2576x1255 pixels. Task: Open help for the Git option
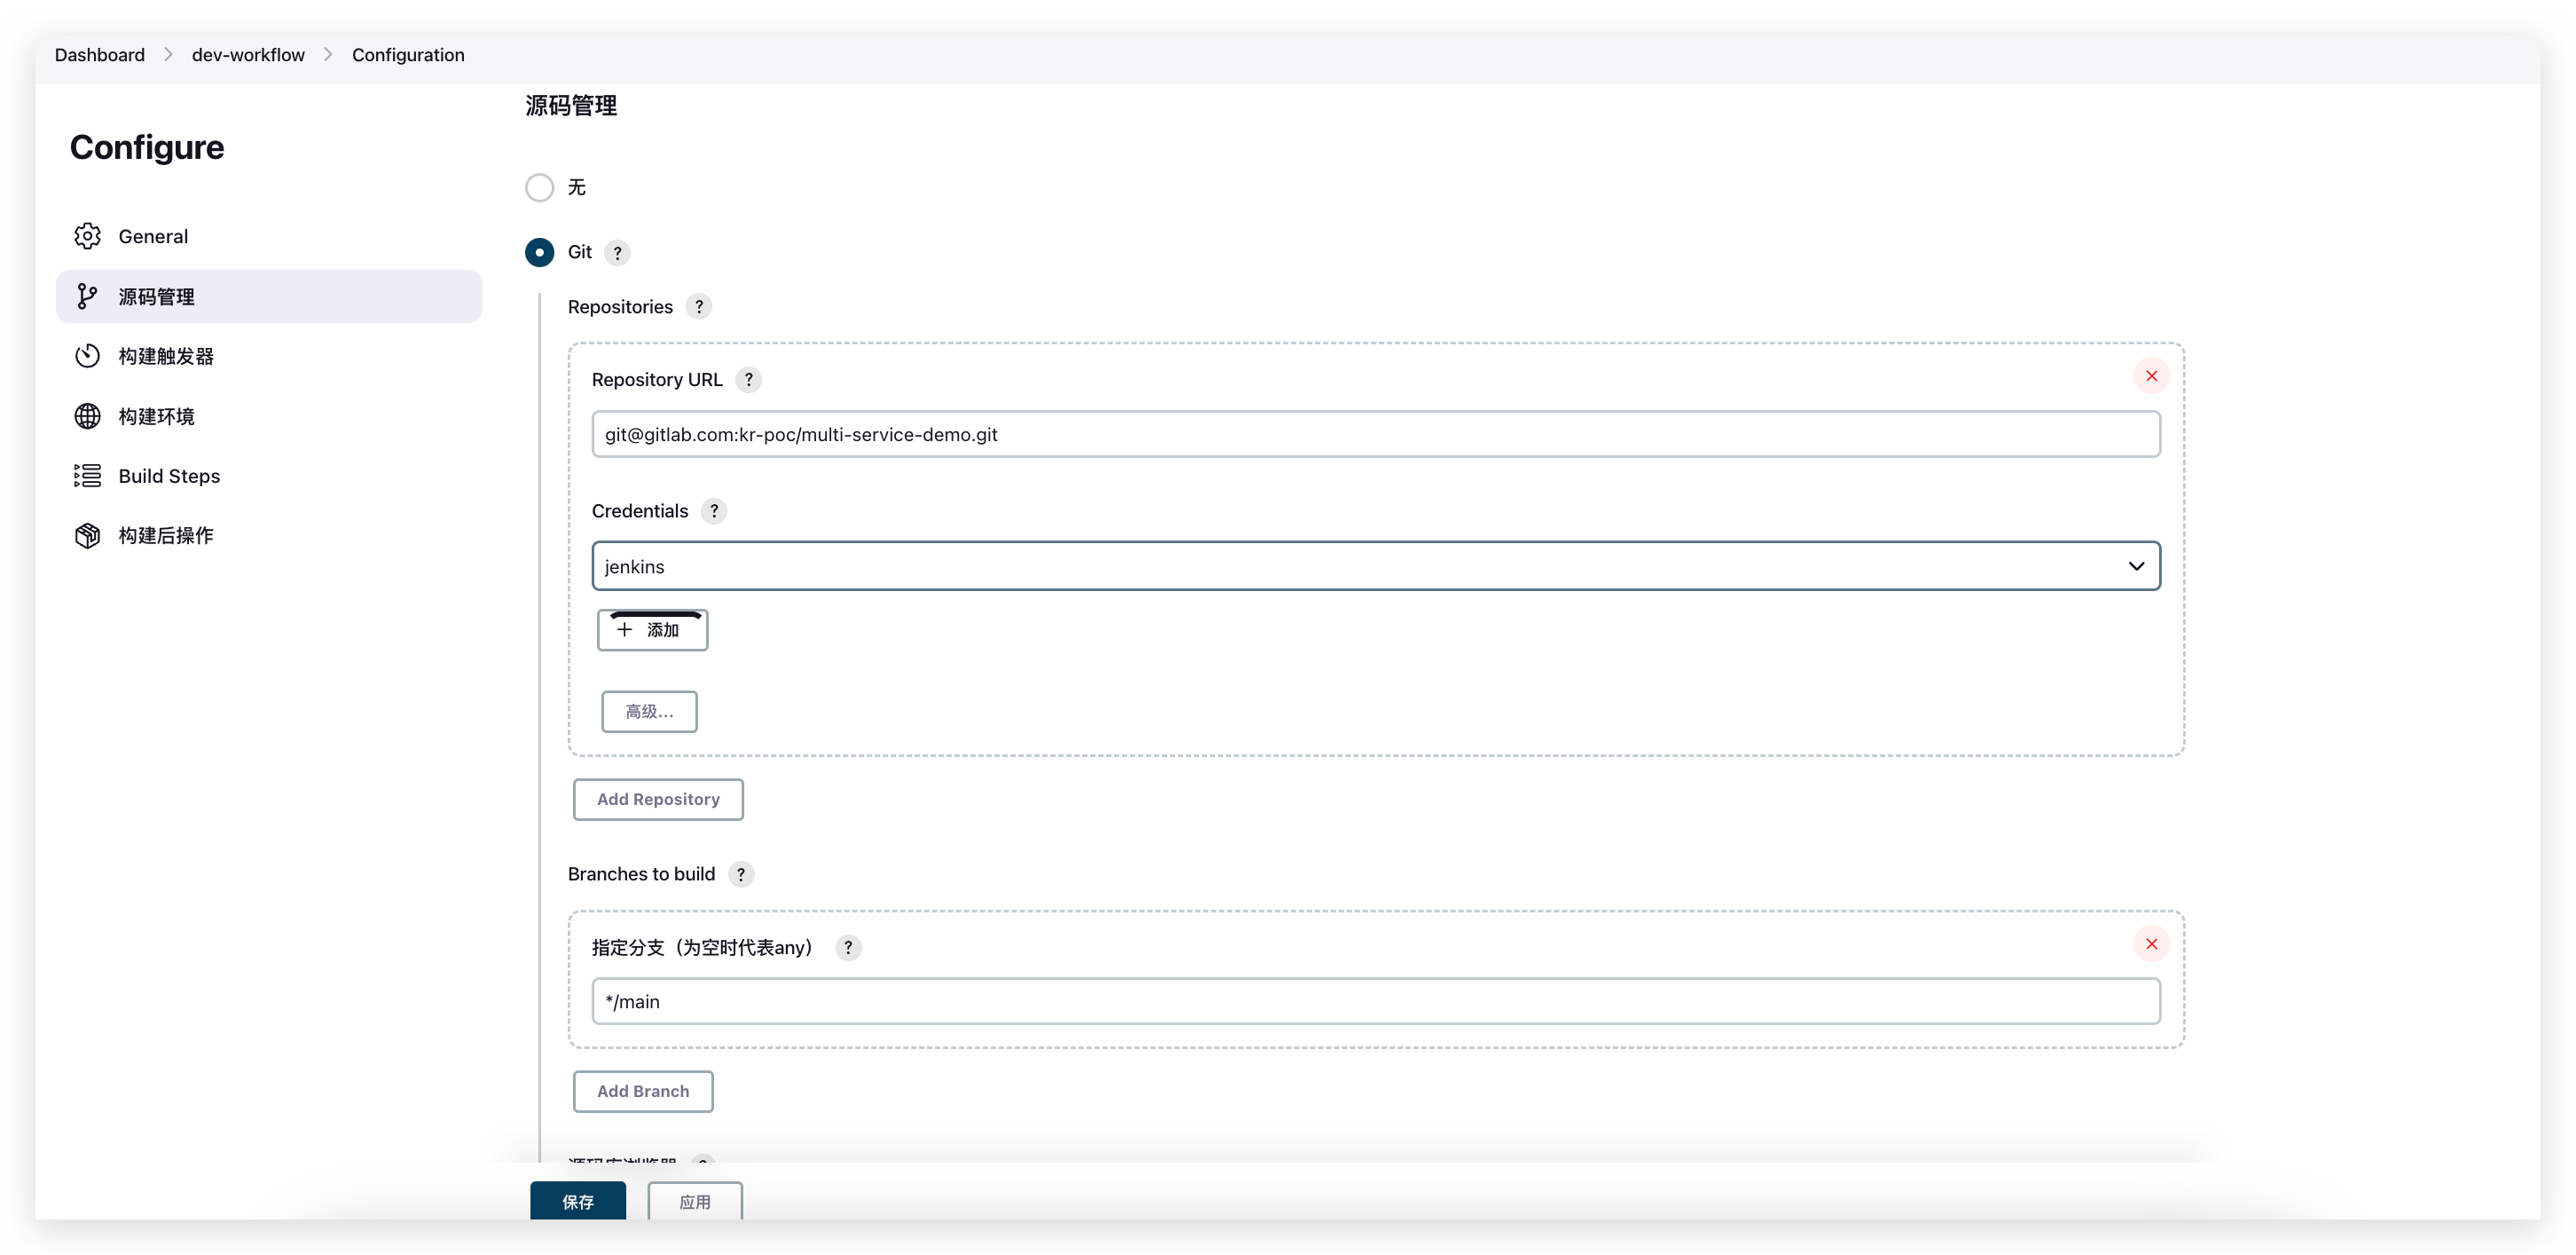pyautogui.click(x=618, y=252)
